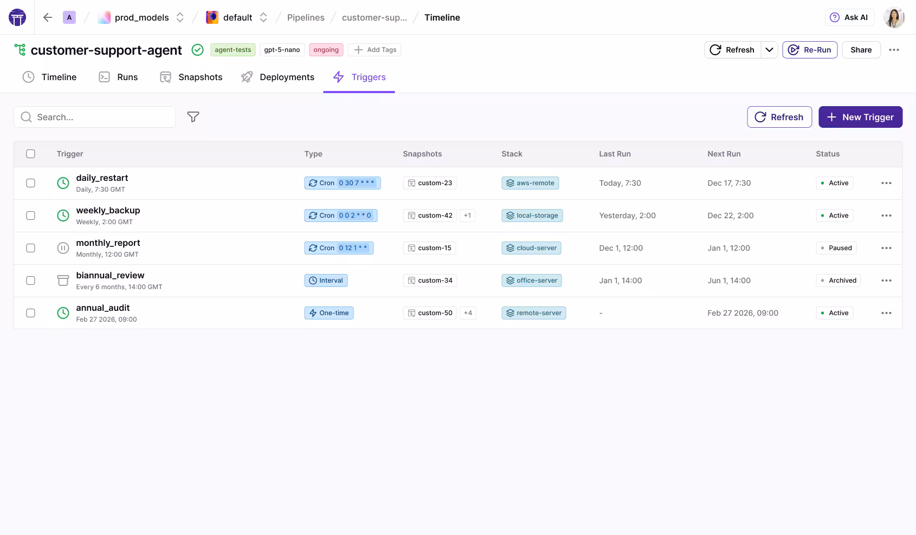Switch to the Snapshots tab
The image size is (916, 535).
(x=191, y=77)
